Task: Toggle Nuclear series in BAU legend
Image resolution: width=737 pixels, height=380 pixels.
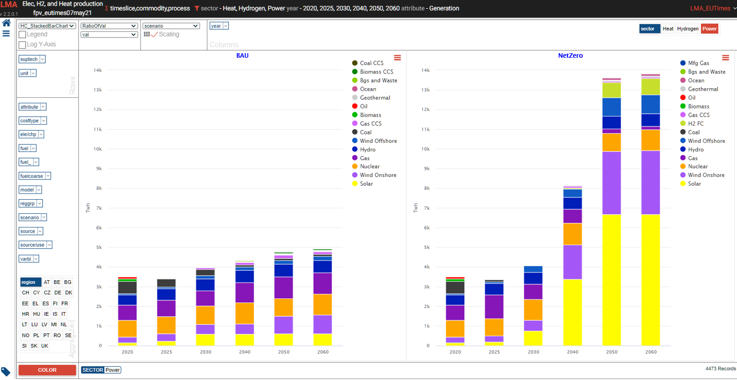Action: pos(365,167)
